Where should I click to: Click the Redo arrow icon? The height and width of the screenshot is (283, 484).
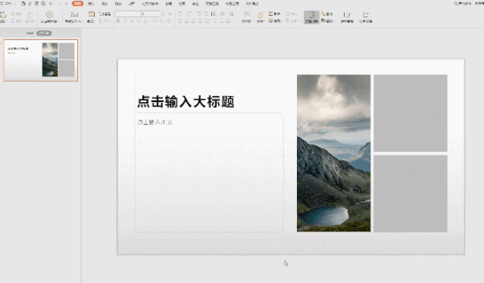coord(59,4)
